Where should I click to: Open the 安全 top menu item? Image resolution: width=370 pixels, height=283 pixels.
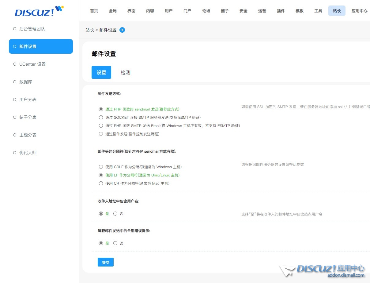(244, 11)
